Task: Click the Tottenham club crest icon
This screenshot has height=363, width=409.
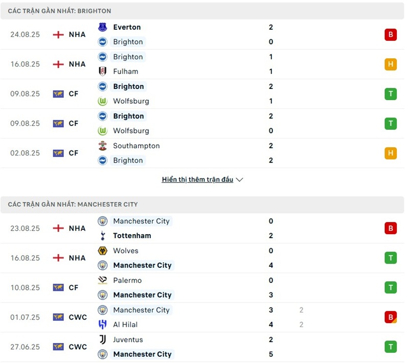Action: point(103,236)
